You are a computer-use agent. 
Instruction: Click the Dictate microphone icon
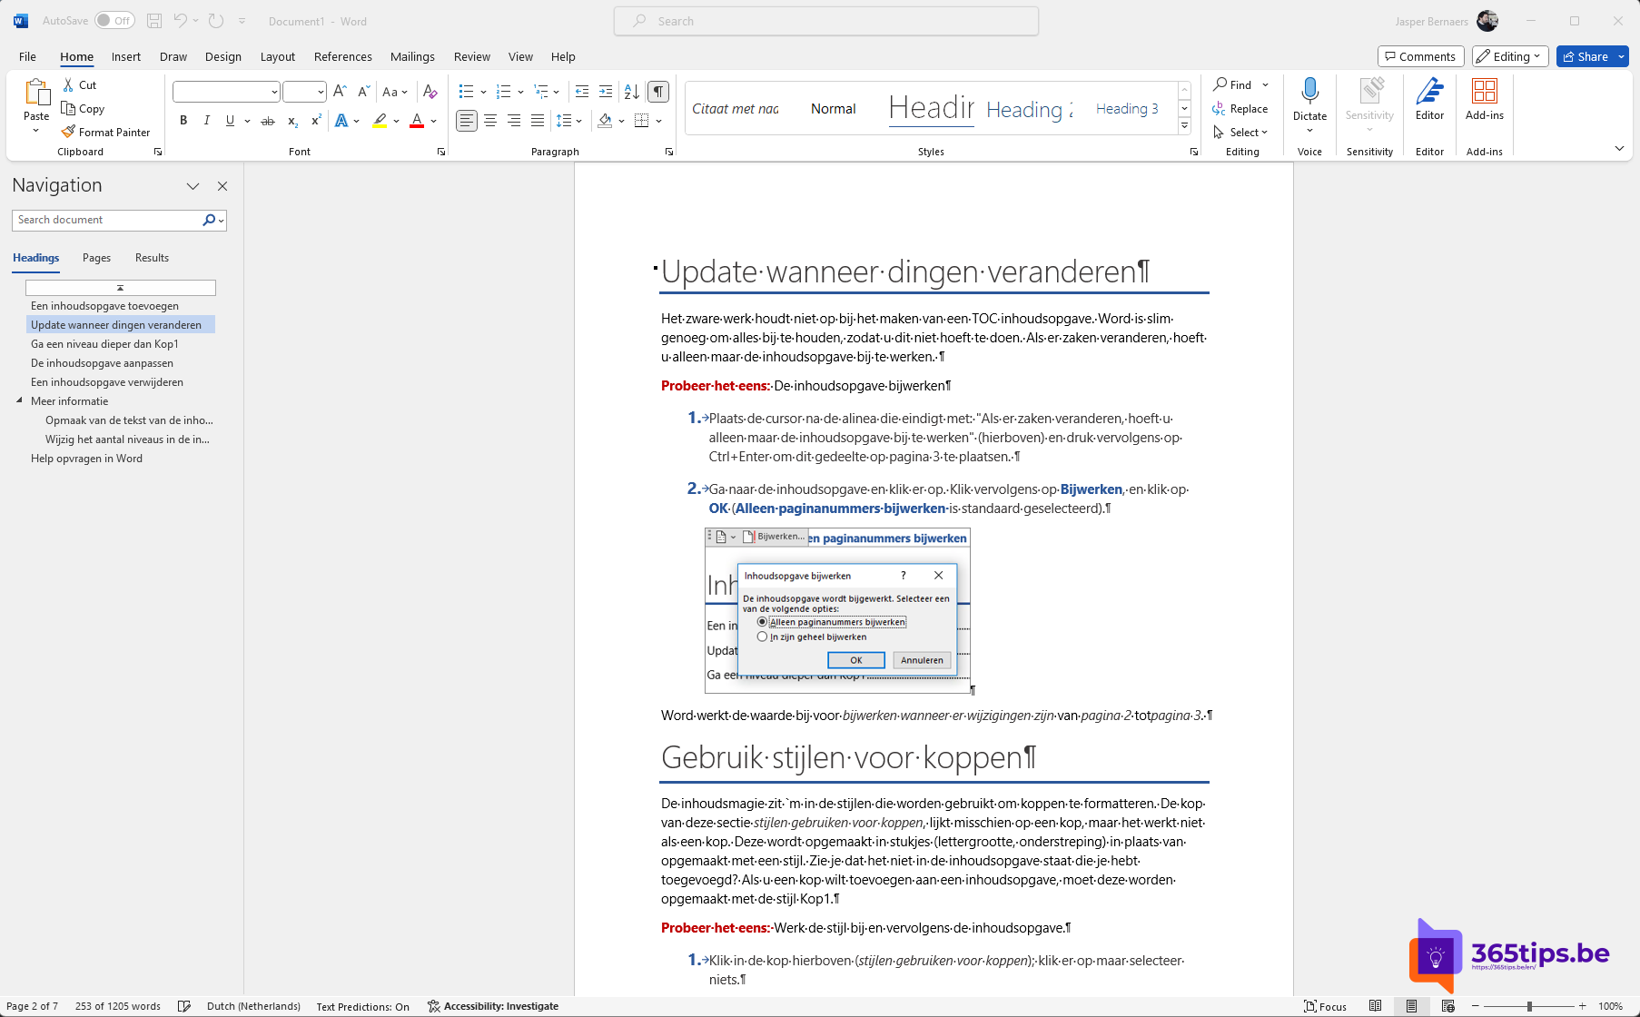[x=1309, y=91]
